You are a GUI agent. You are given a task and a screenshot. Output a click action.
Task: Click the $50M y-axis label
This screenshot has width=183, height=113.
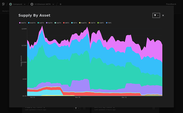(x=24, y=79)
